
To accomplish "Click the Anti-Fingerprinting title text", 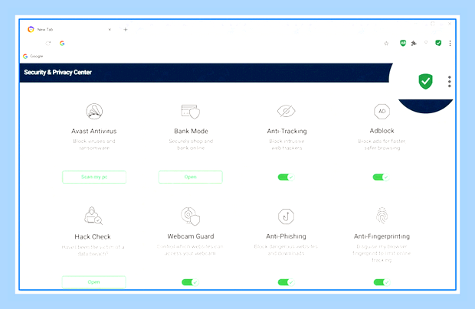I will click(382, 236).
